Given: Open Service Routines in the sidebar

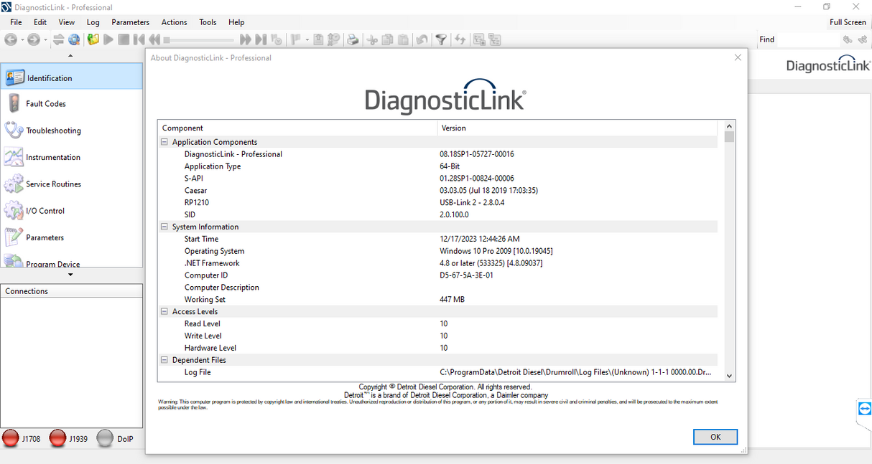Looking at the screenshot, I should point(53,184).
